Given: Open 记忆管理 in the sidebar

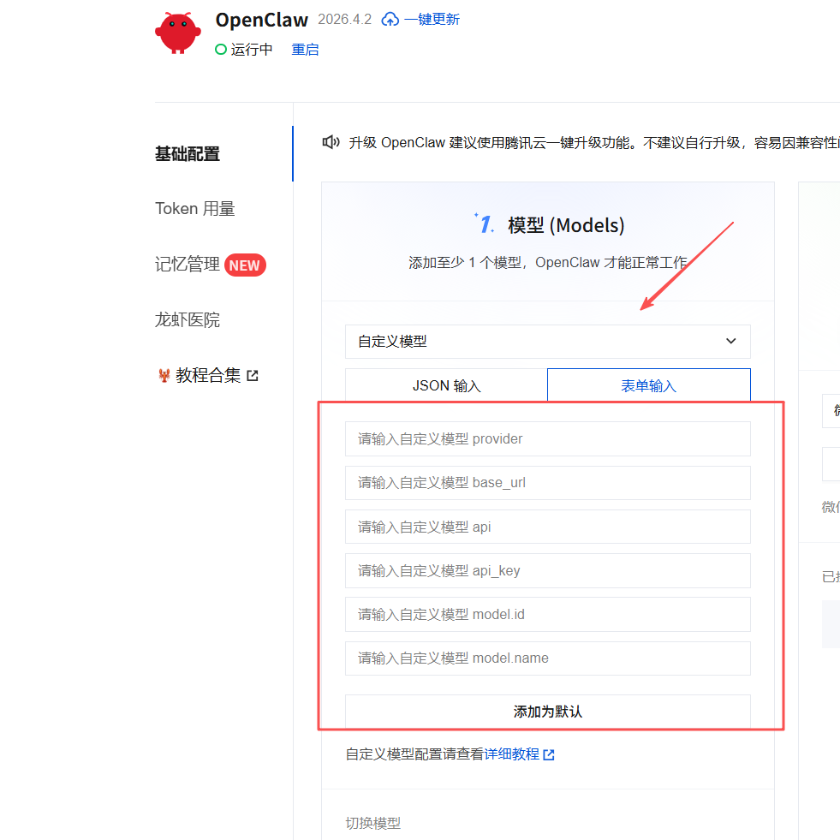Looking at the screenshot, I should coord(188,265).
